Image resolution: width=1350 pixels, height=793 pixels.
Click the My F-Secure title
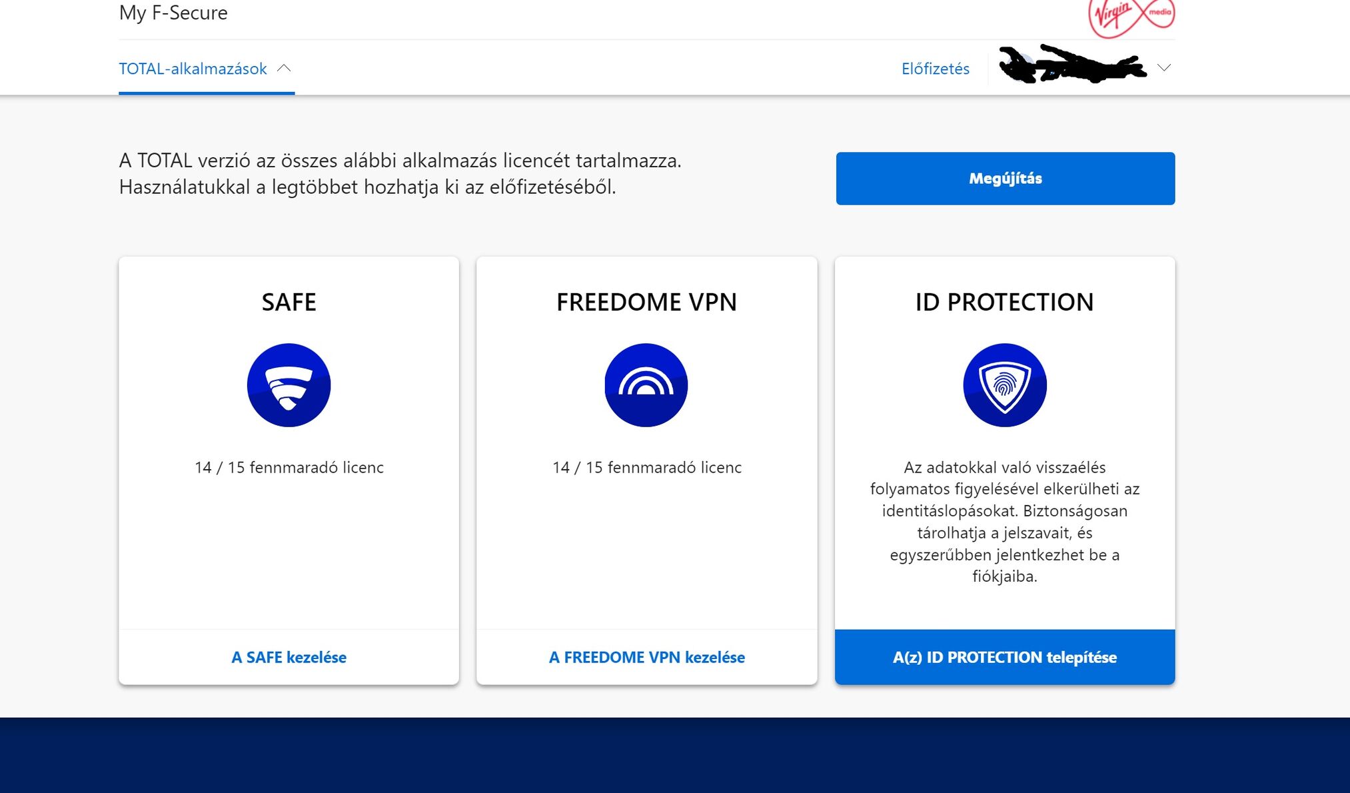(x=173, y=13)
